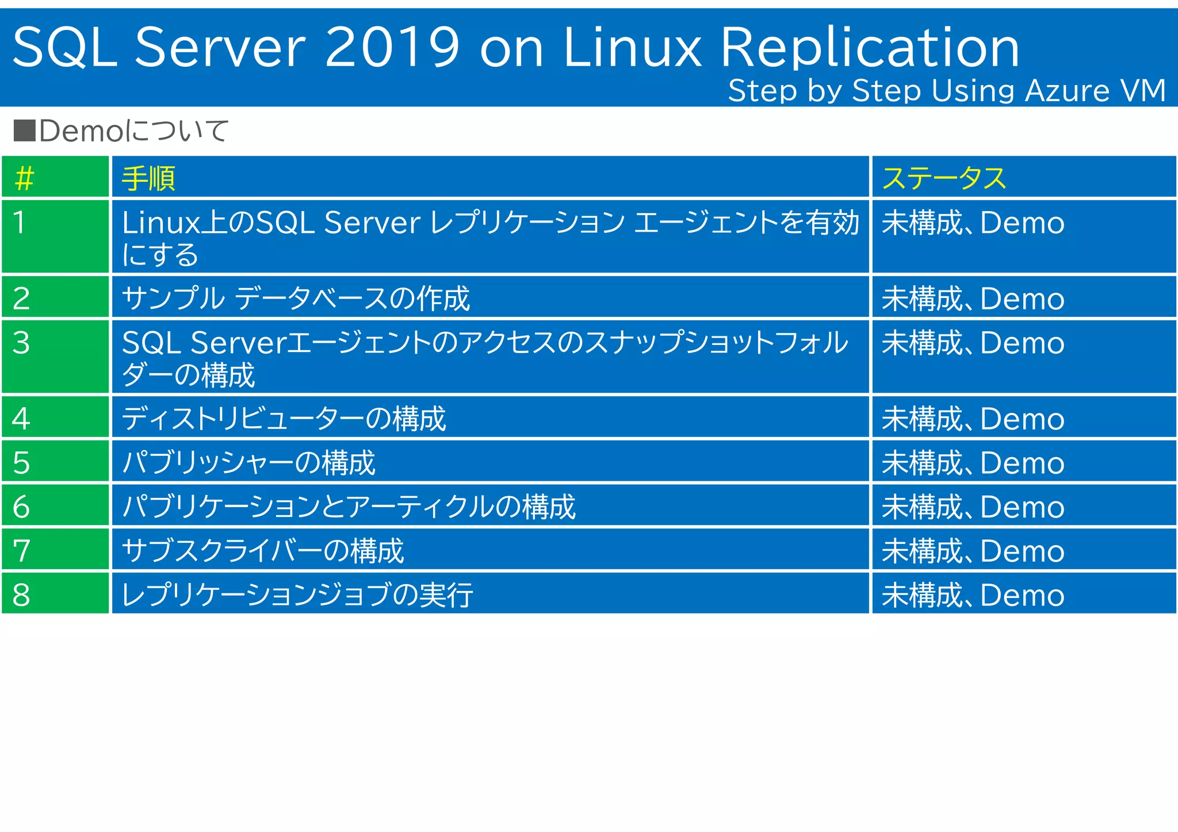The width and height of the screenshot is (1178, 832).
Task: Select the heading "■Demoについて"
Action: 121,131
